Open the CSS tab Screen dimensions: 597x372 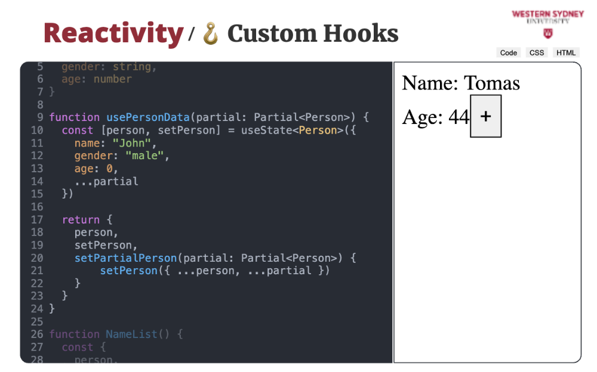tap(537, 52)
